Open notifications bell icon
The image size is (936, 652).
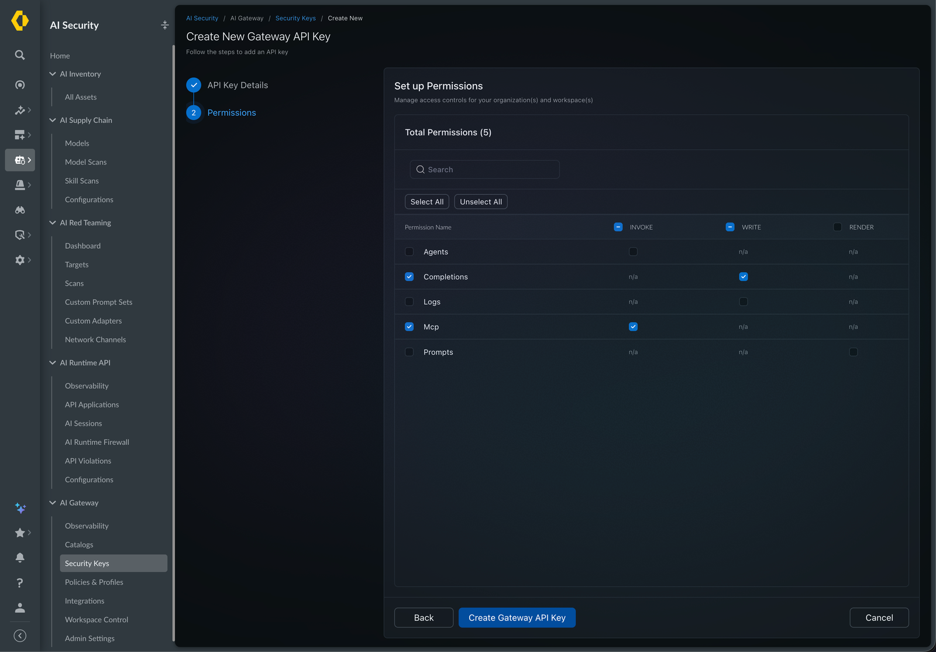click(x=20, y=557)
